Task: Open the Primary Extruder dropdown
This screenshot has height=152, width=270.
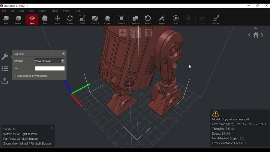Action: point(50,61)
